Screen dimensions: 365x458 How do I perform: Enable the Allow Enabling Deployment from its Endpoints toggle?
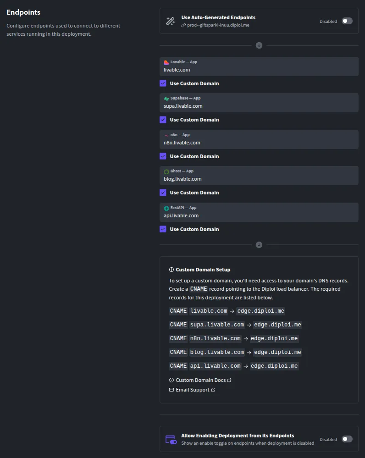tap(347, 439)
